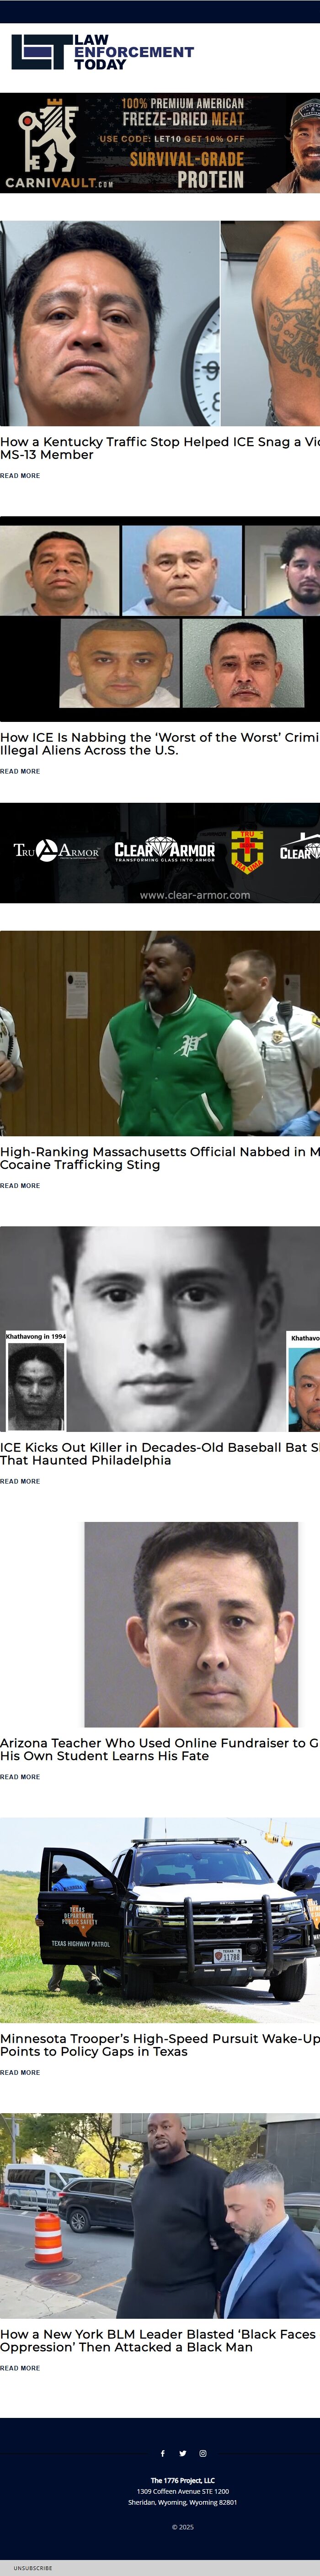Read more on Minnesota trooper pursuit

(x=20, y=2073)
